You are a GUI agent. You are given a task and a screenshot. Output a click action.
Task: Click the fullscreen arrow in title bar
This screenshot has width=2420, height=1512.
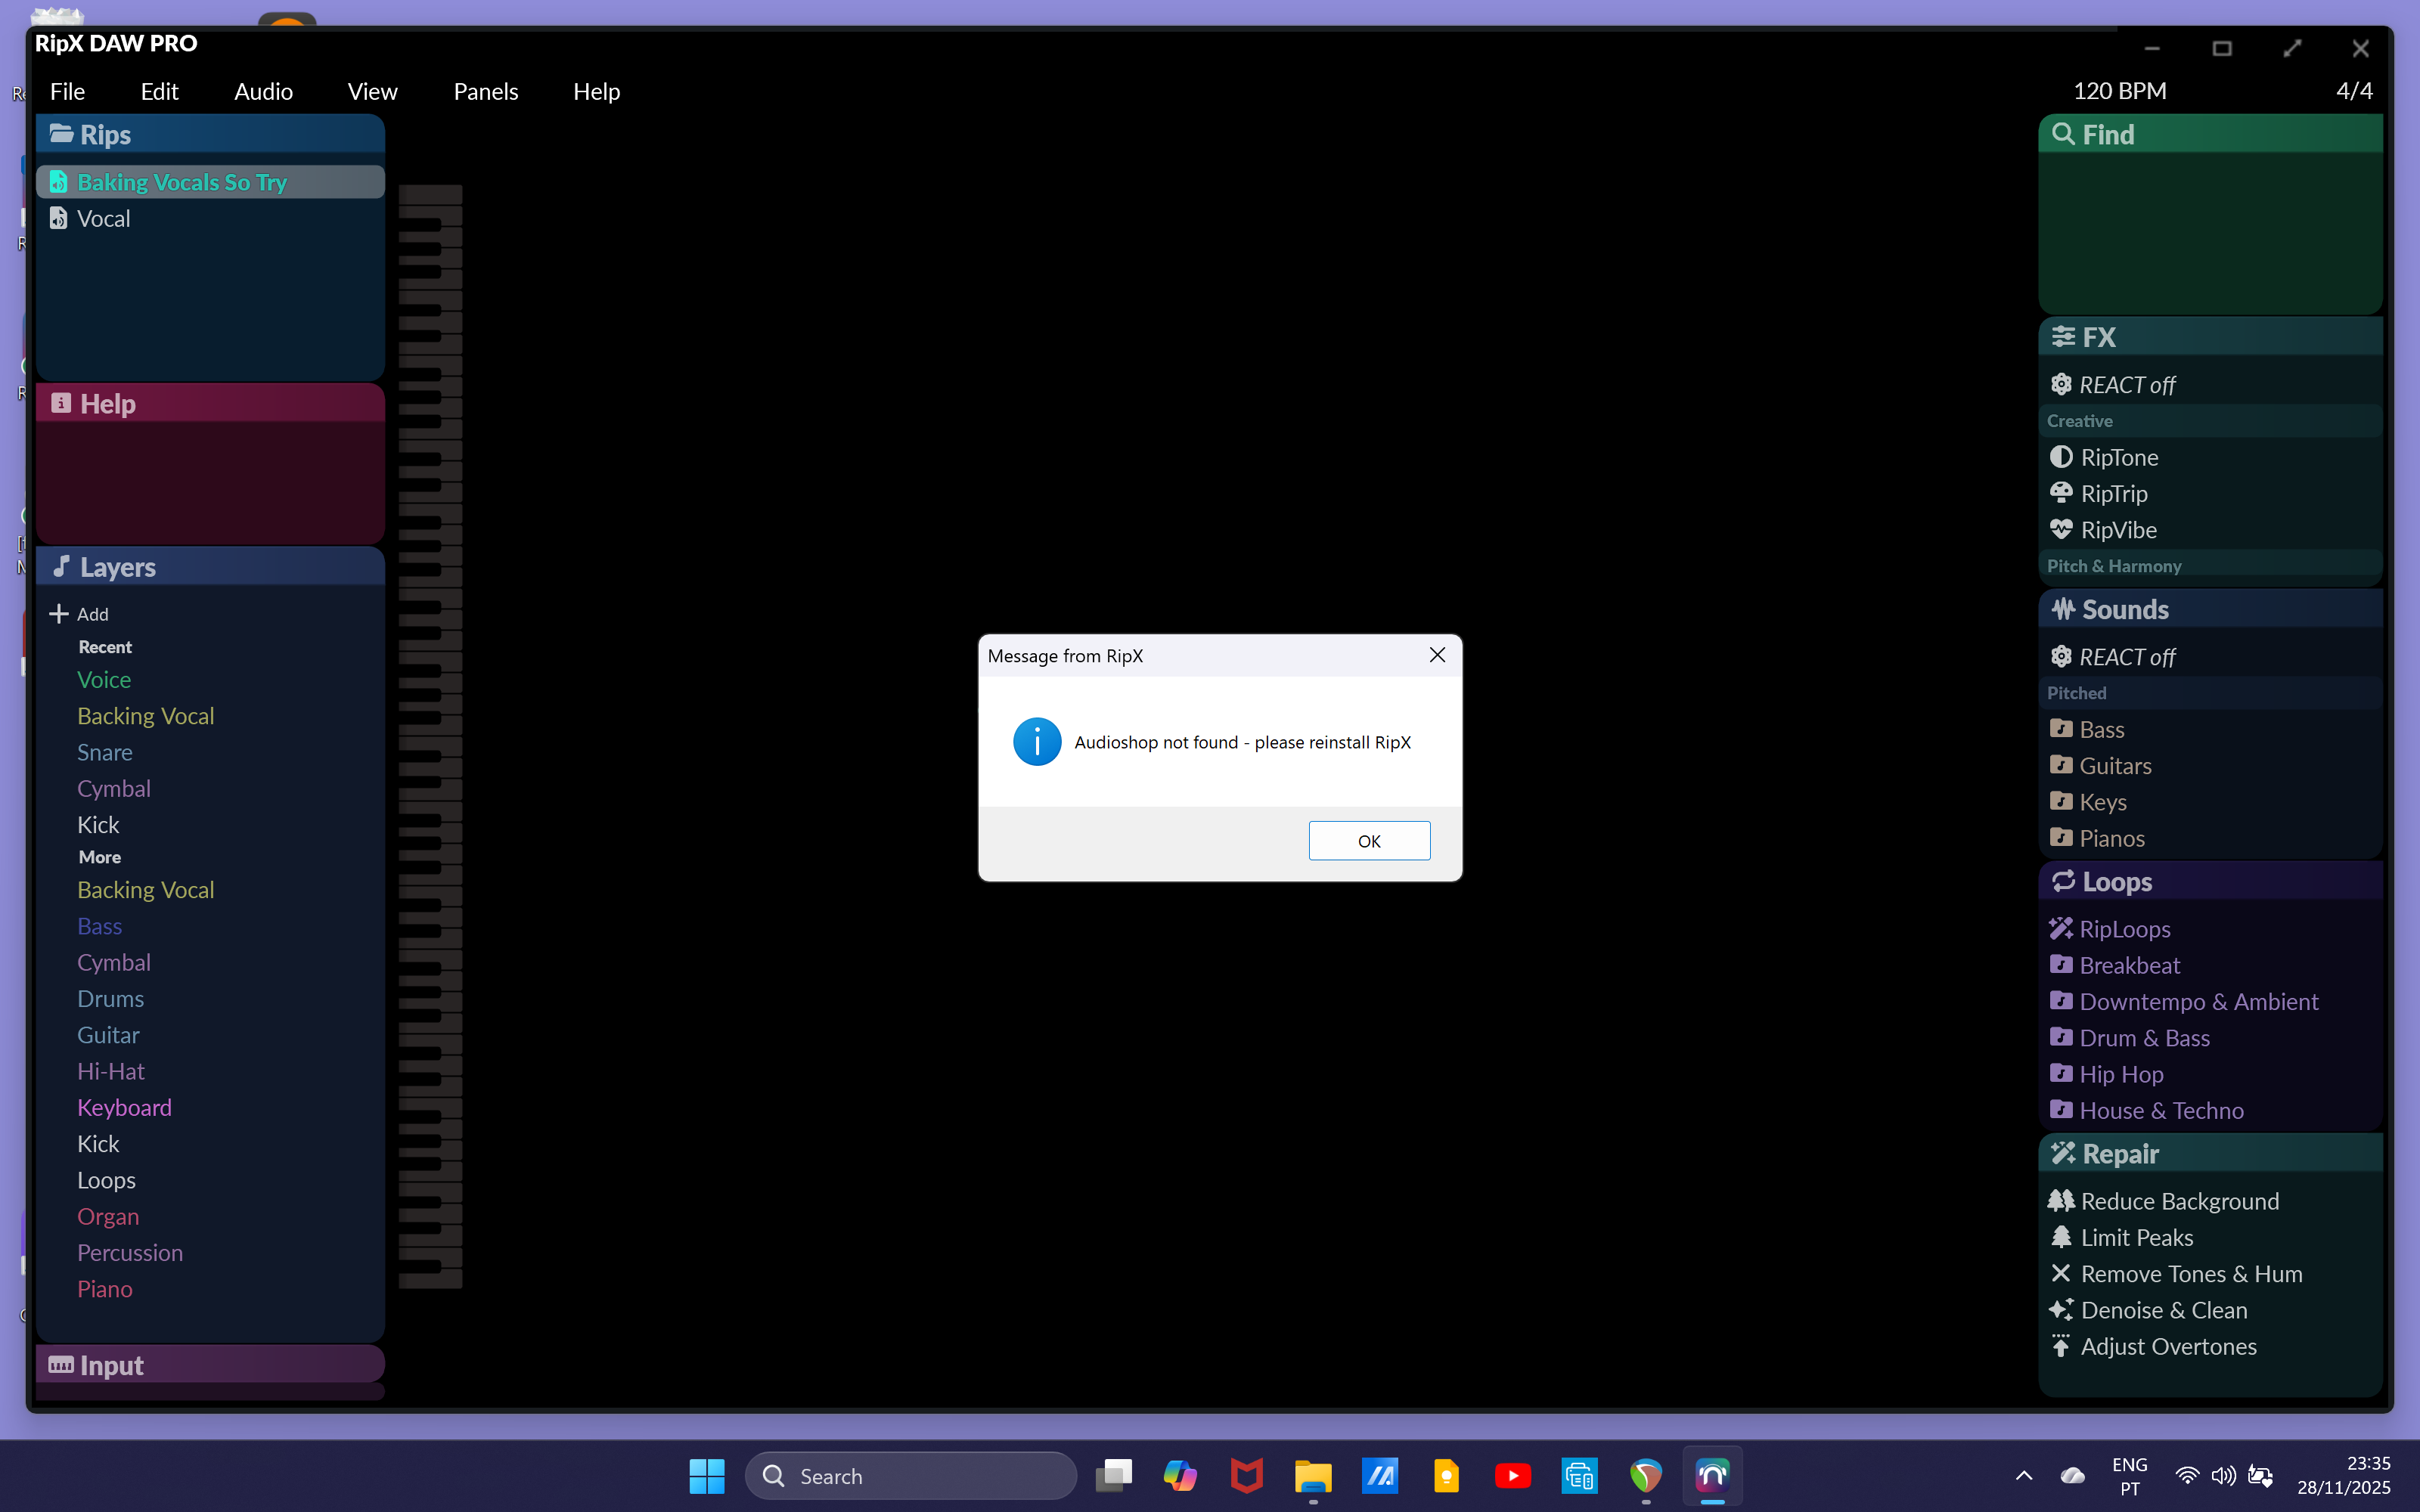[x=2292, y=48]
